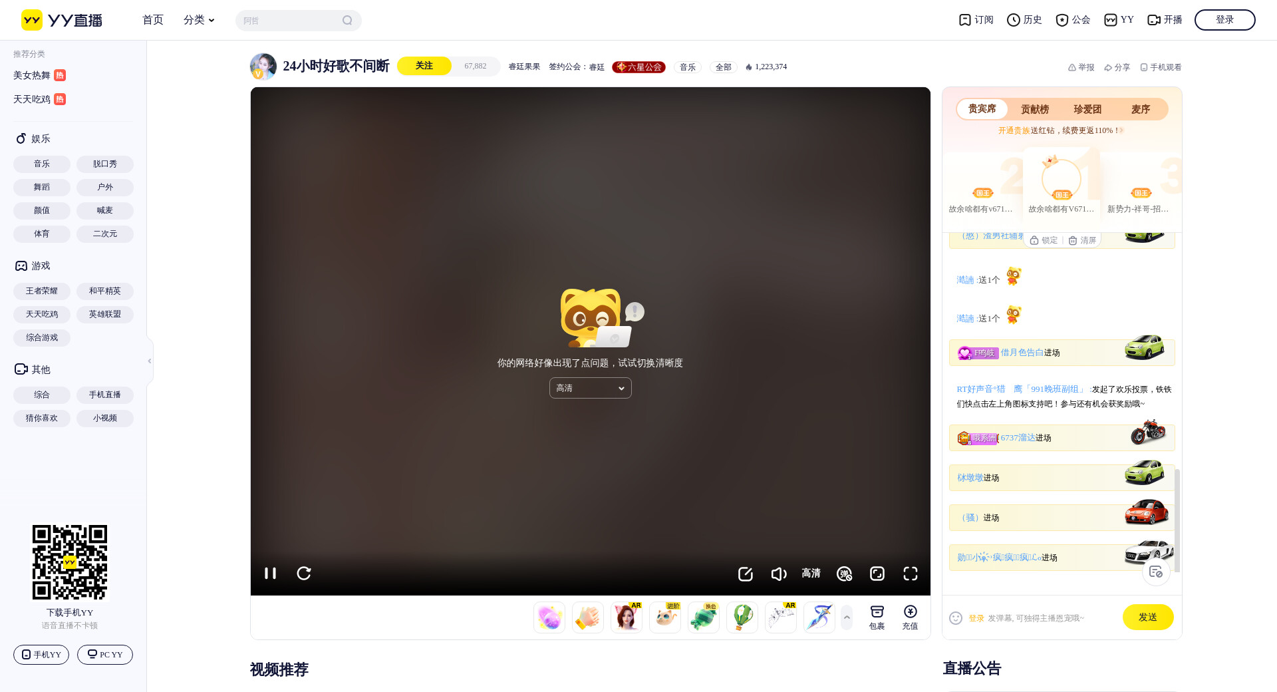The height and width of the screenshot is (692, 1277).
Task: Start broadcasting with 开播
Action: click(1165, 20)
